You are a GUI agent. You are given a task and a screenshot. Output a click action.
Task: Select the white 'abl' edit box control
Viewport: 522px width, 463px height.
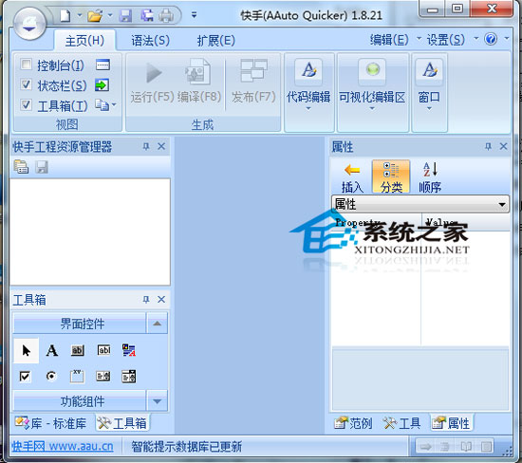coord(103,350)
